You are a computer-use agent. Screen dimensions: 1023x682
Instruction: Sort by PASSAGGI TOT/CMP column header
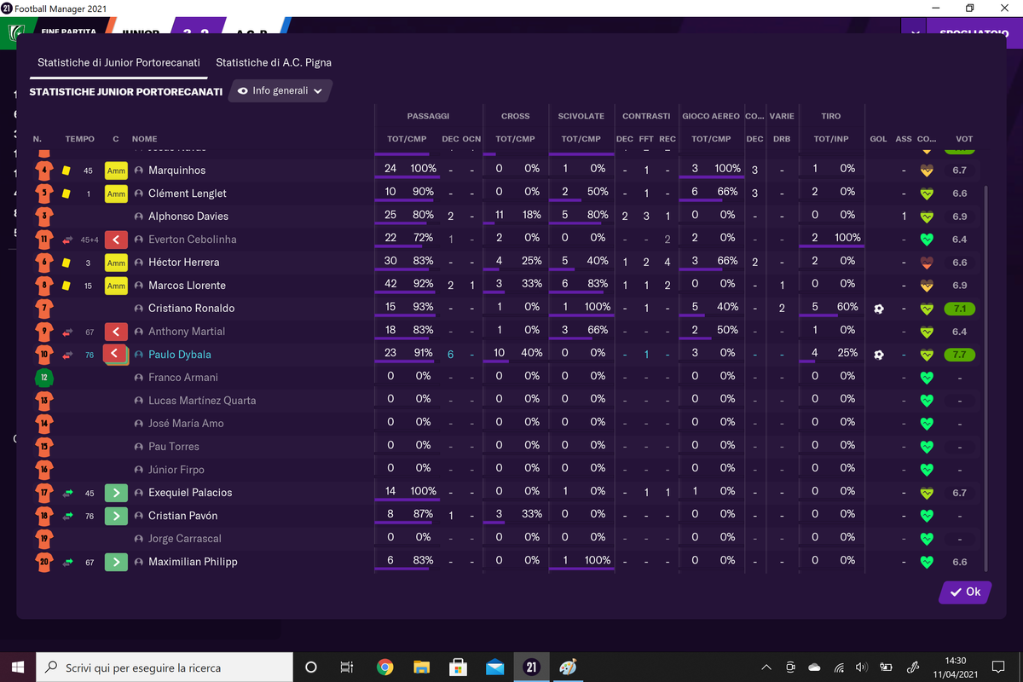pyautogui.click(x=407, y=139)
